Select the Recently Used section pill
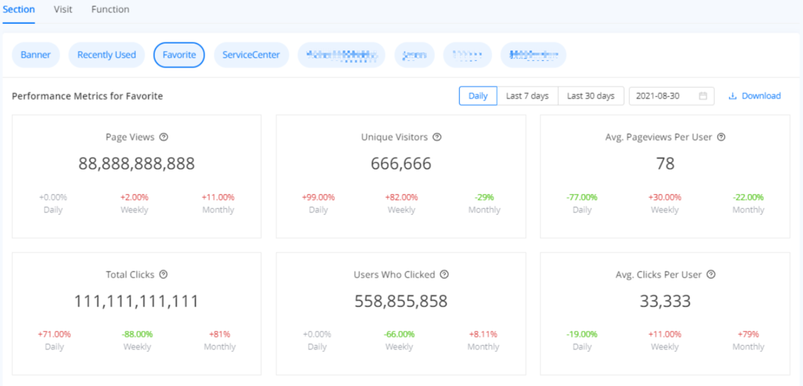The height and width of the screenshot is (386, 803). click(107, 55)
